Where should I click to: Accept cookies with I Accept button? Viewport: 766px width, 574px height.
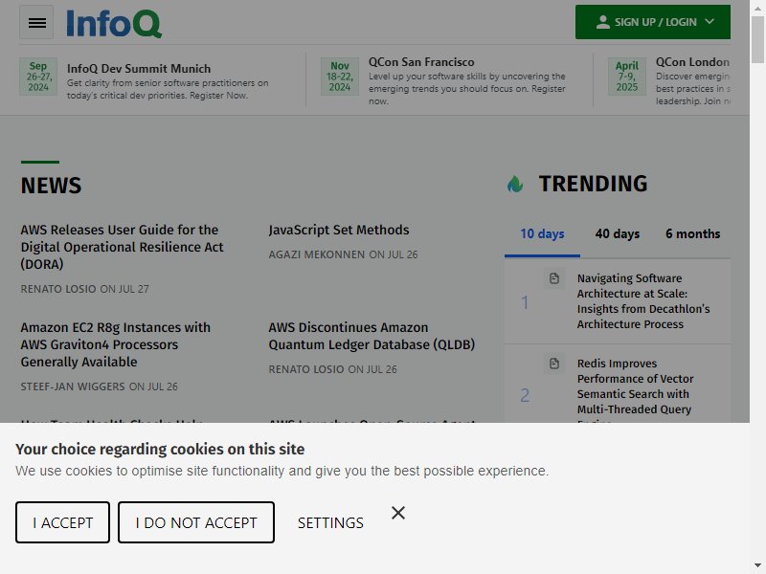pos(62,522)
